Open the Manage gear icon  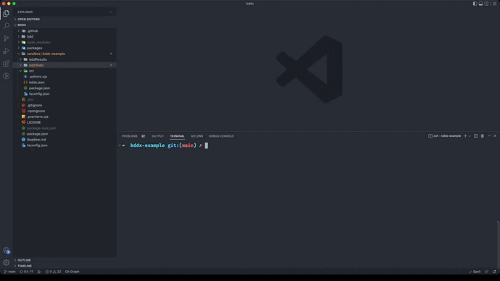pos(6,262)
